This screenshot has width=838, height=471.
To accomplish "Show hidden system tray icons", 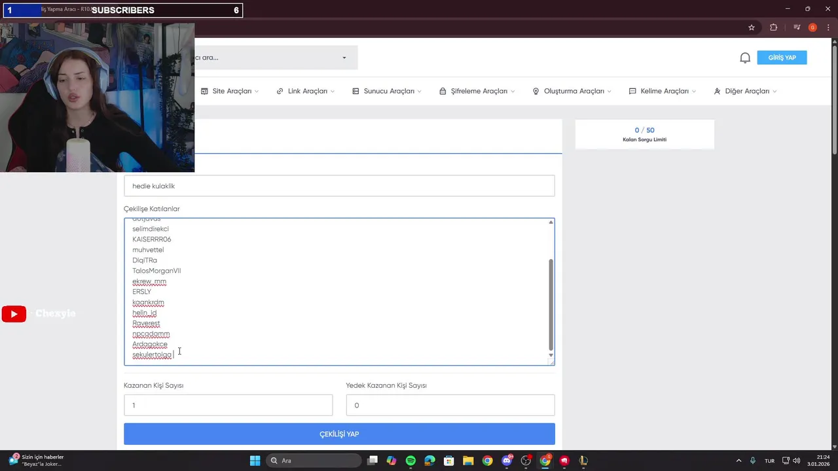I will [739, 461].
